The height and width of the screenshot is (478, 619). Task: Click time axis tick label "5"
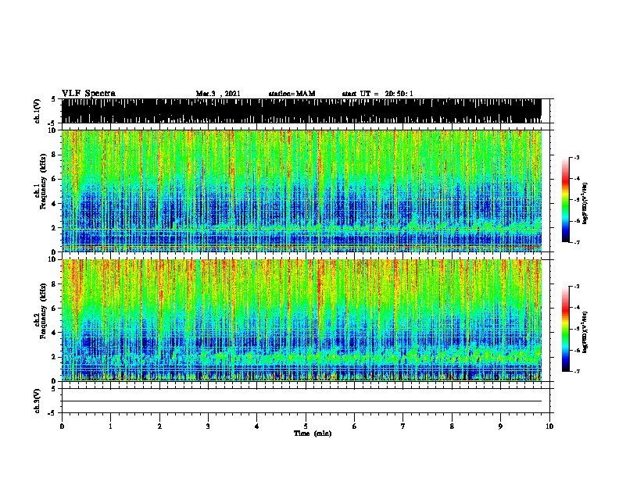click(x=306, y=426)
